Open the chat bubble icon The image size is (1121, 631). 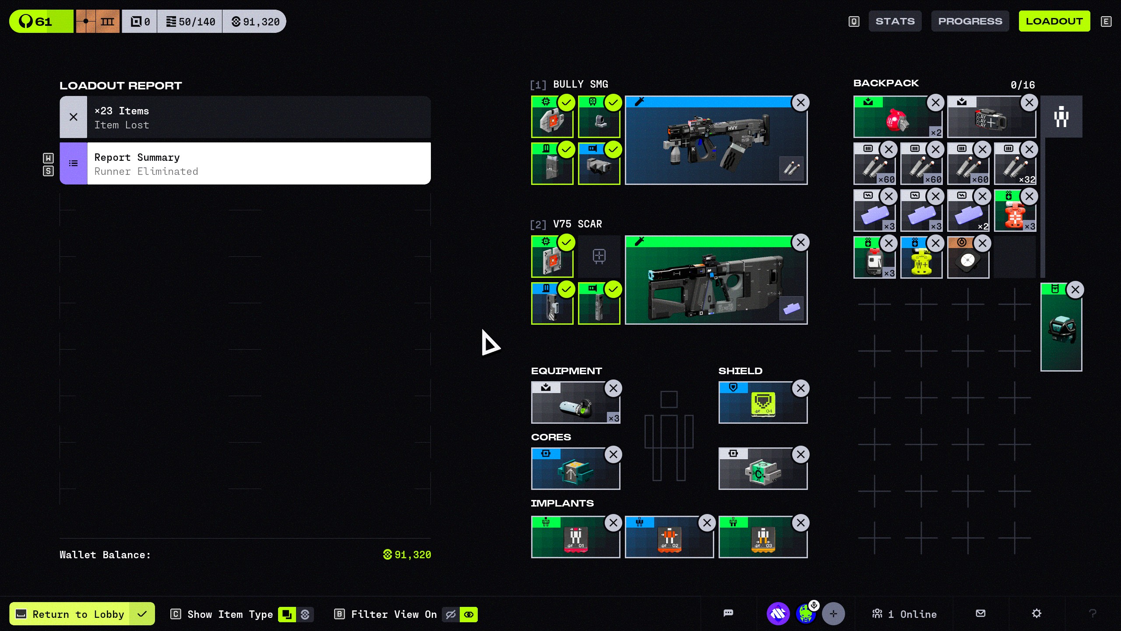[x=728, y=613]
